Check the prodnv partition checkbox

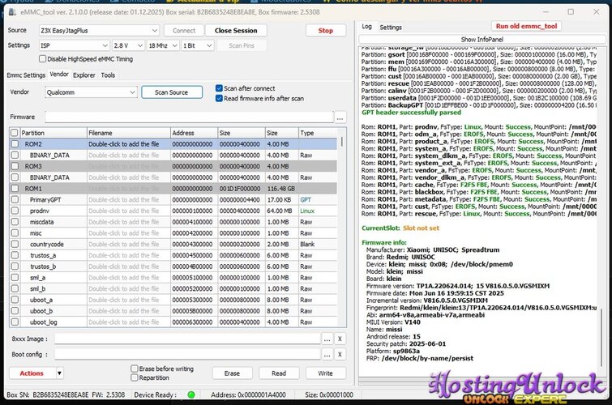(x=15, y=211)
